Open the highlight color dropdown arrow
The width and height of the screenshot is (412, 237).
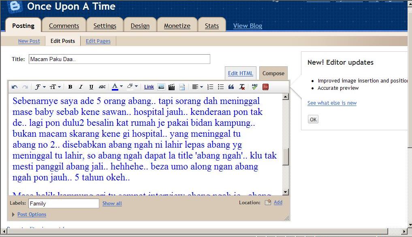coord(137,87)
